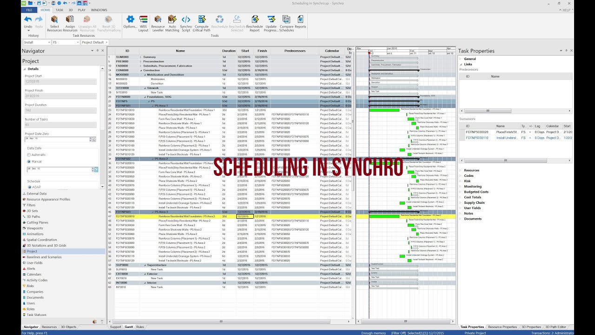Select 3D Sets in navigator
Image resolution: width=595 pixels, height=335 pixels.
[32, 211]
